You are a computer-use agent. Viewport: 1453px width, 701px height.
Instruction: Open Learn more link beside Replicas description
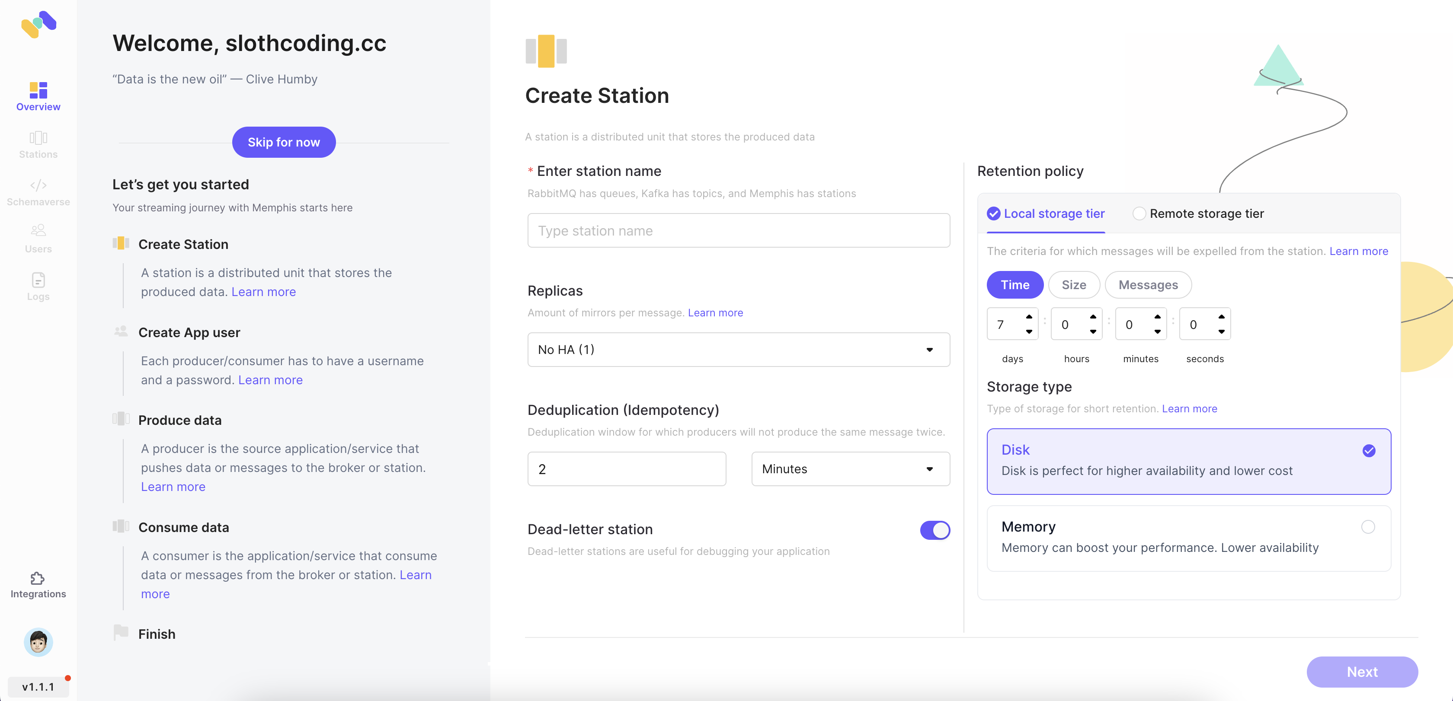pyautogui.click(x=715, y=313)
